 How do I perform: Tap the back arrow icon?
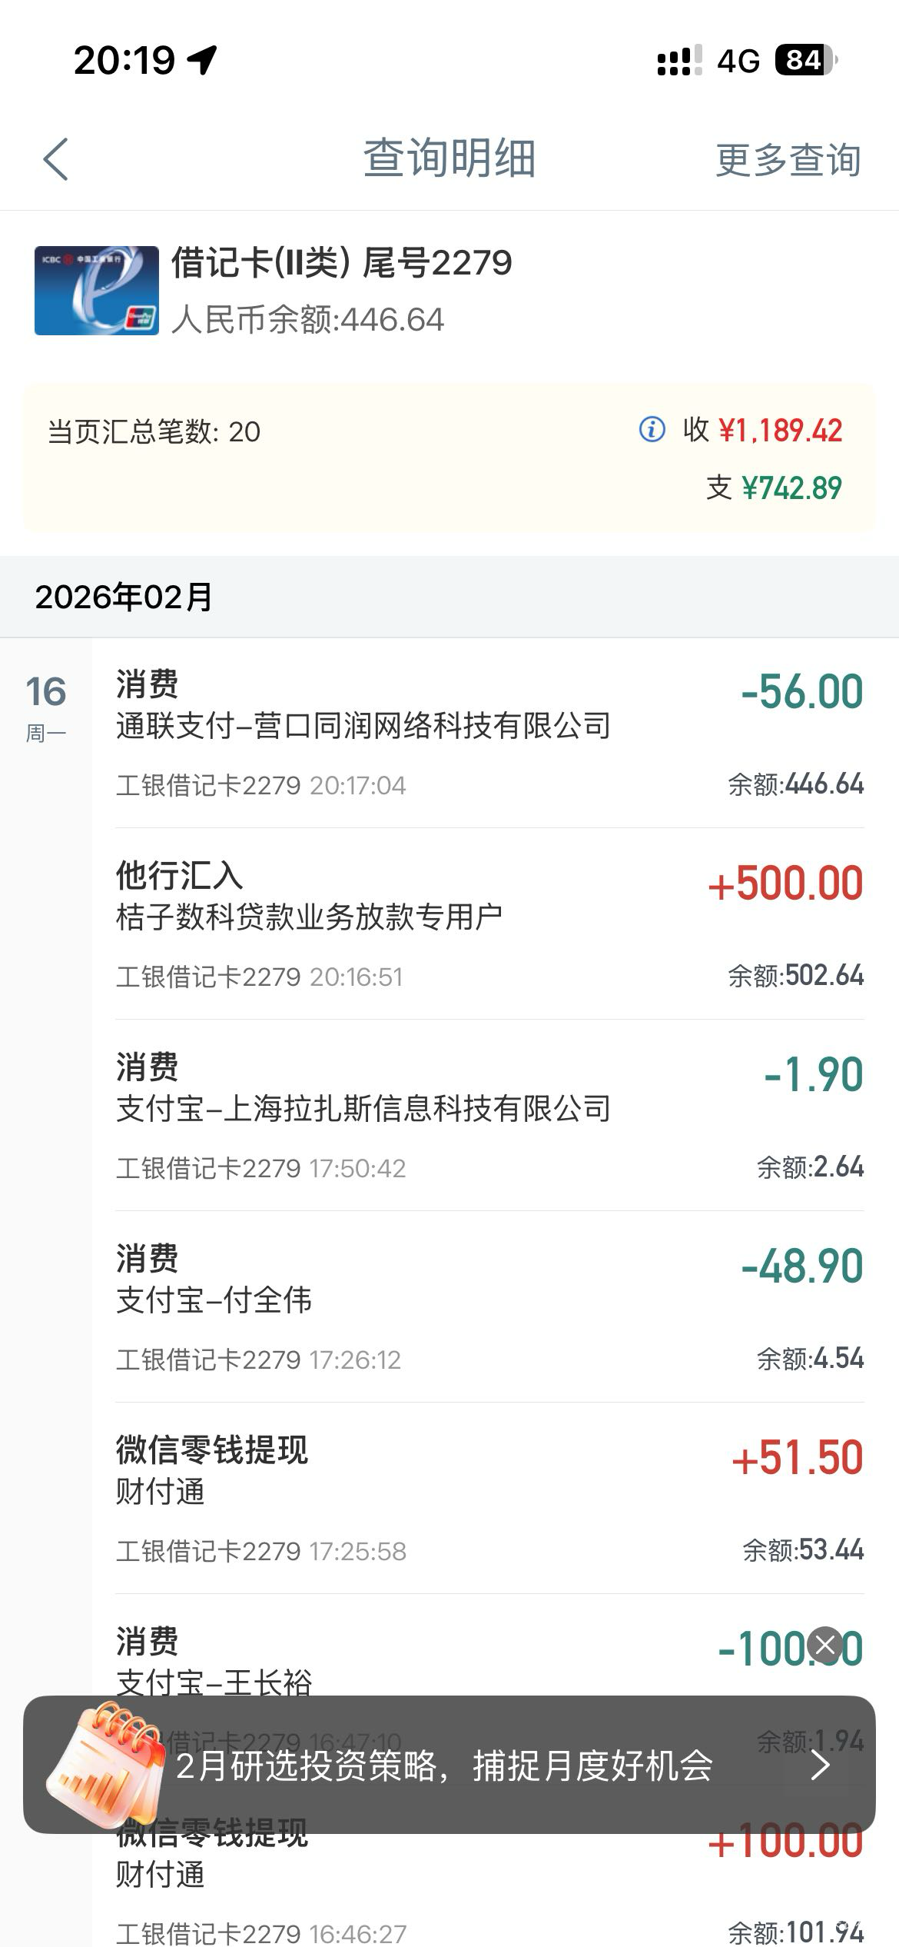coord(56,159)
